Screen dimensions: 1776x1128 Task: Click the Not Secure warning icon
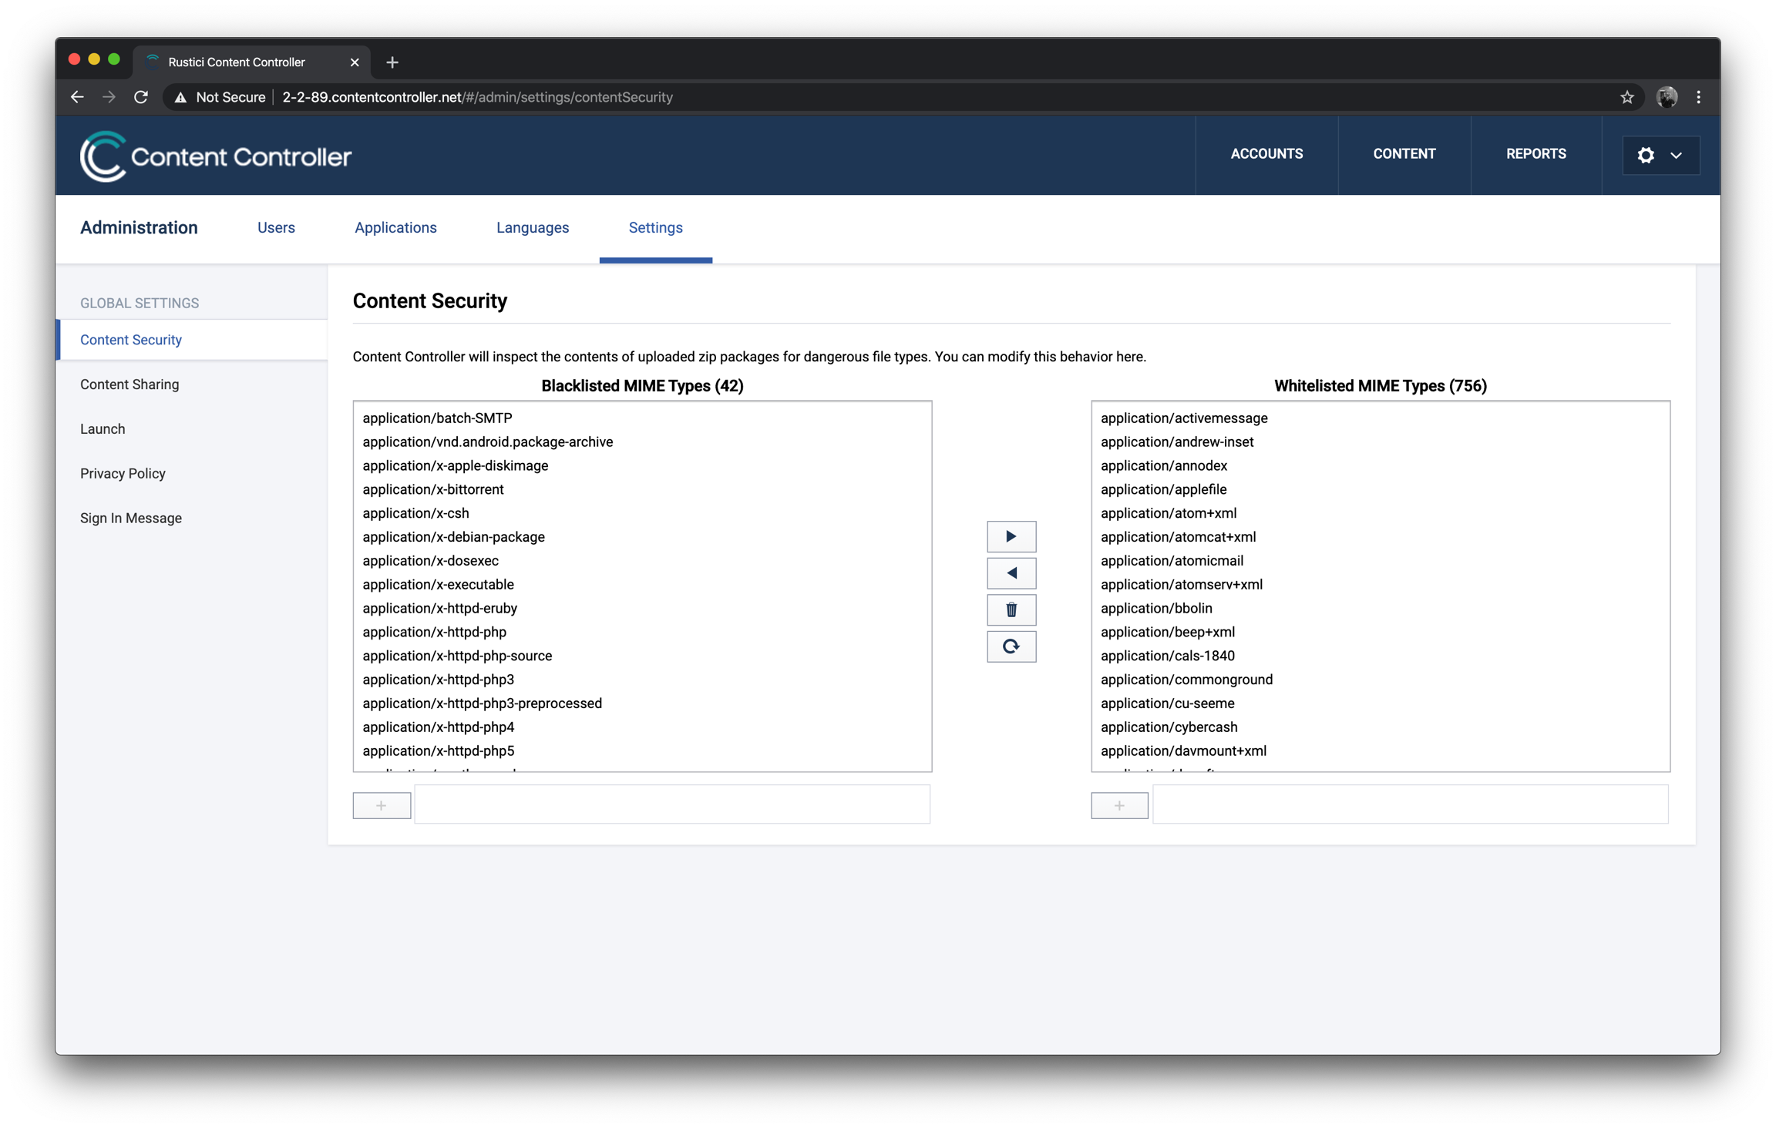pos(180,97)
